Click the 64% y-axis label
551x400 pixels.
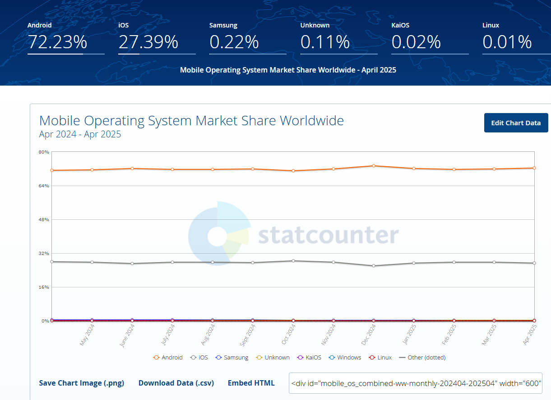(44, 186)
